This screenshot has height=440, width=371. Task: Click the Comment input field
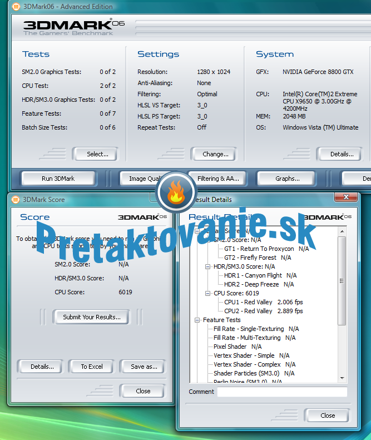tap(282, 392)
